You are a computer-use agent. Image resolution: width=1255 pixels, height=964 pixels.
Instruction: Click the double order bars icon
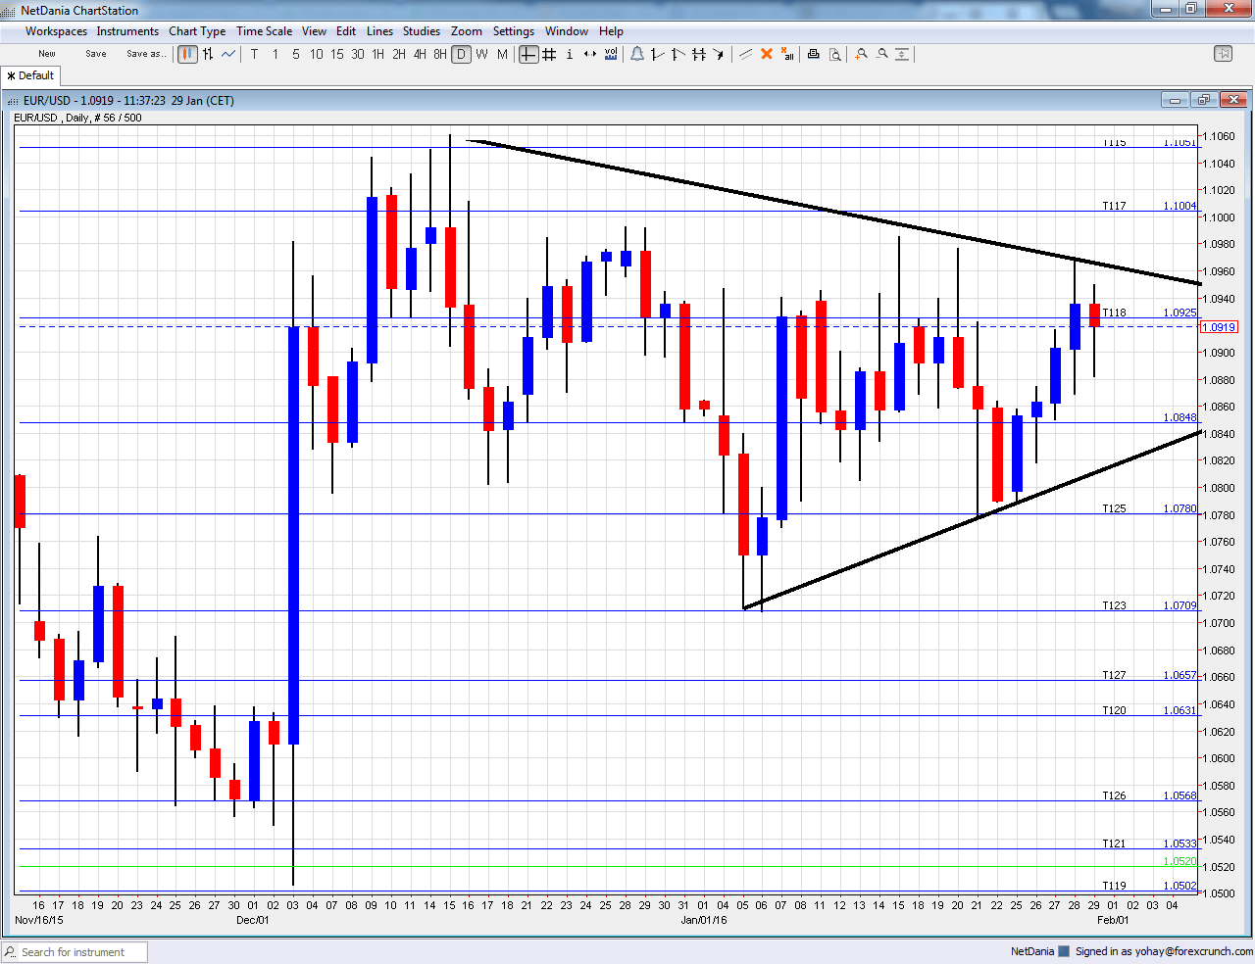(x=699, y=54)
